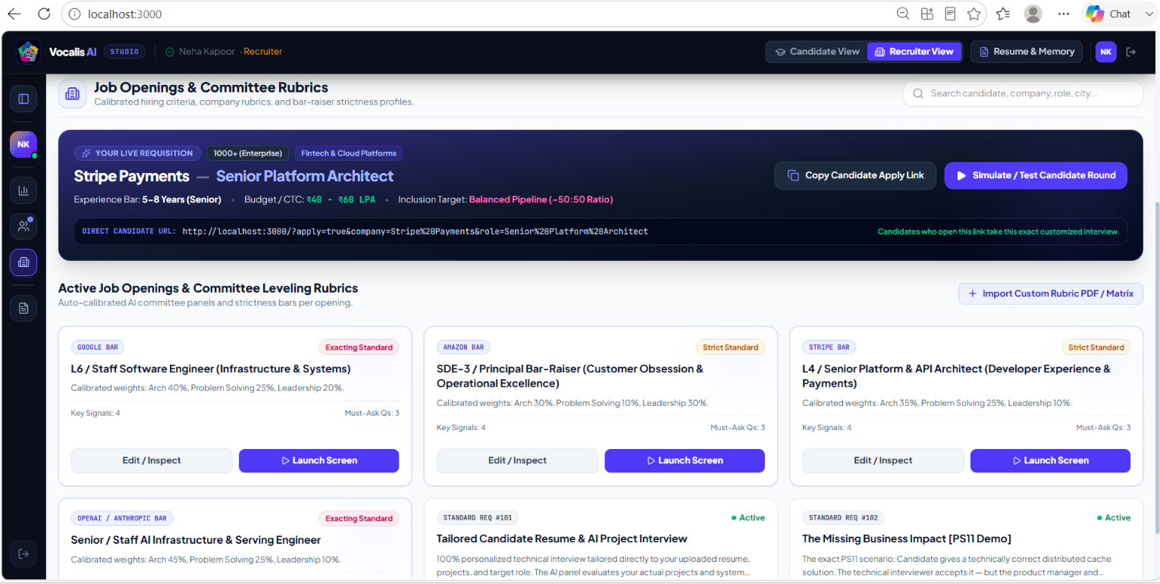Click The Missing Business Impact [PS11 Demo]
1160x584 pixels.
907,539
